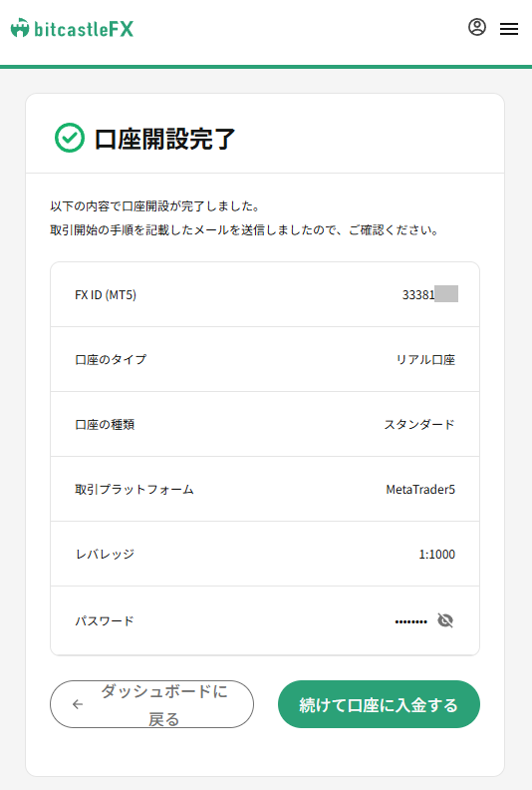The height and width of the screenshot is (790, 532).
Task: Click the パスワード row label
Action: [105, 620]
